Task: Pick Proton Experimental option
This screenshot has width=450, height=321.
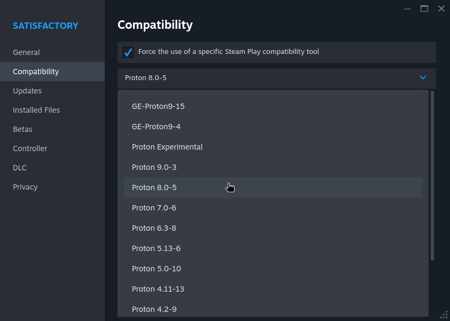Action: 273,147
